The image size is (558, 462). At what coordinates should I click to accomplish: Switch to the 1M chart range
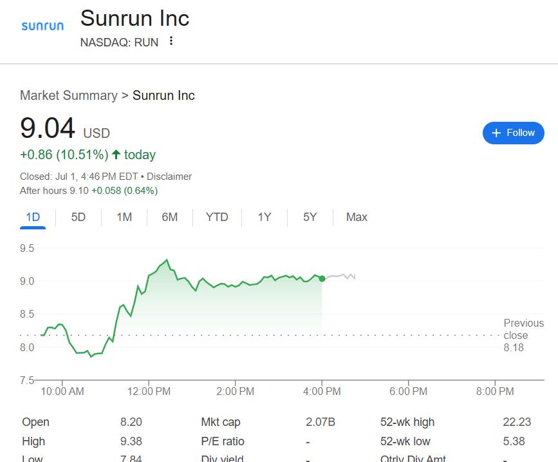(x=124, y=217)
